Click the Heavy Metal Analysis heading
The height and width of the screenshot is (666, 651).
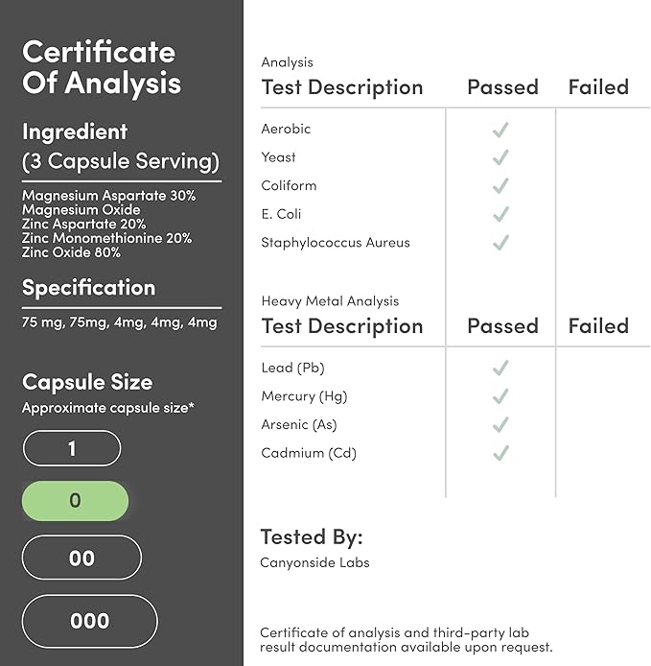[x=330, y=301]
